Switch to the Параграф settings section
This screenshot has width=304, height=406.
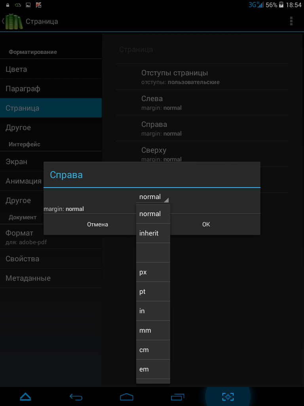[51, 89]
